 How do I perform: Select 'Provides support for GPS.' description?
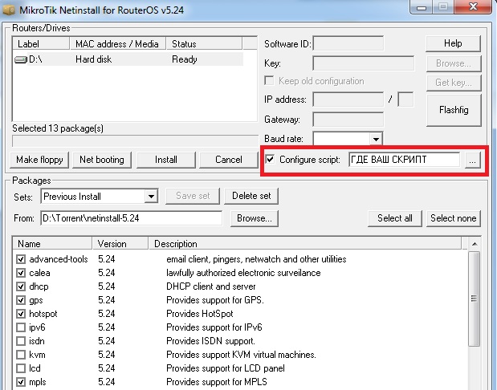215,300
